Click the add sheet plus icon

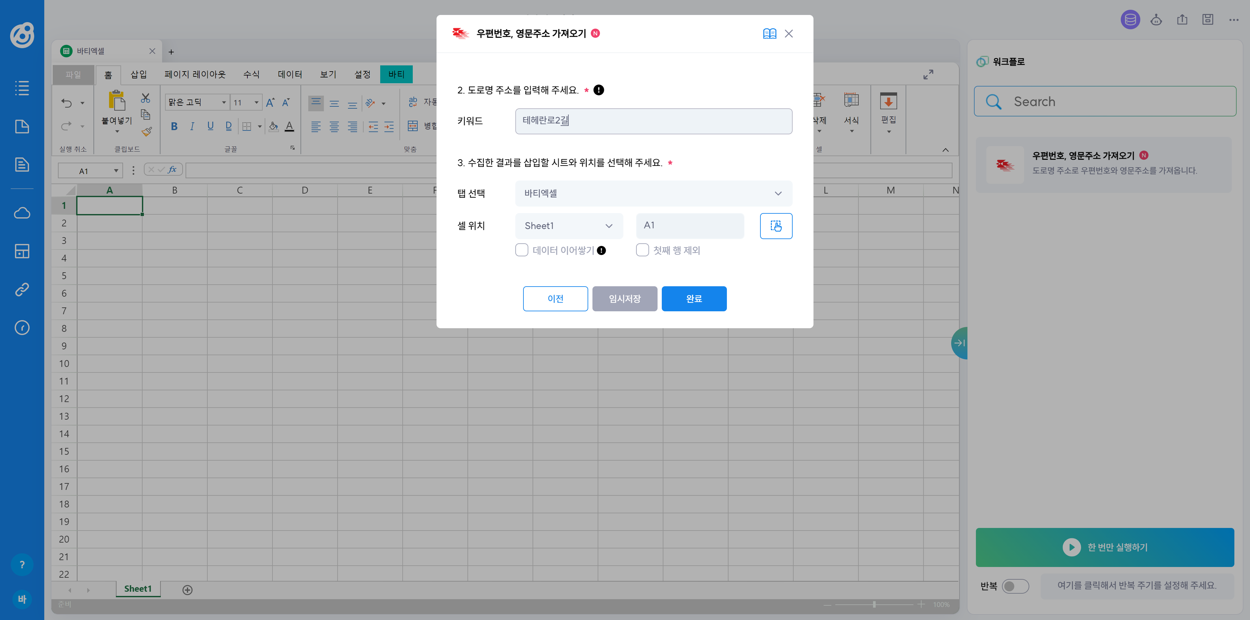[x=187, y=590]
